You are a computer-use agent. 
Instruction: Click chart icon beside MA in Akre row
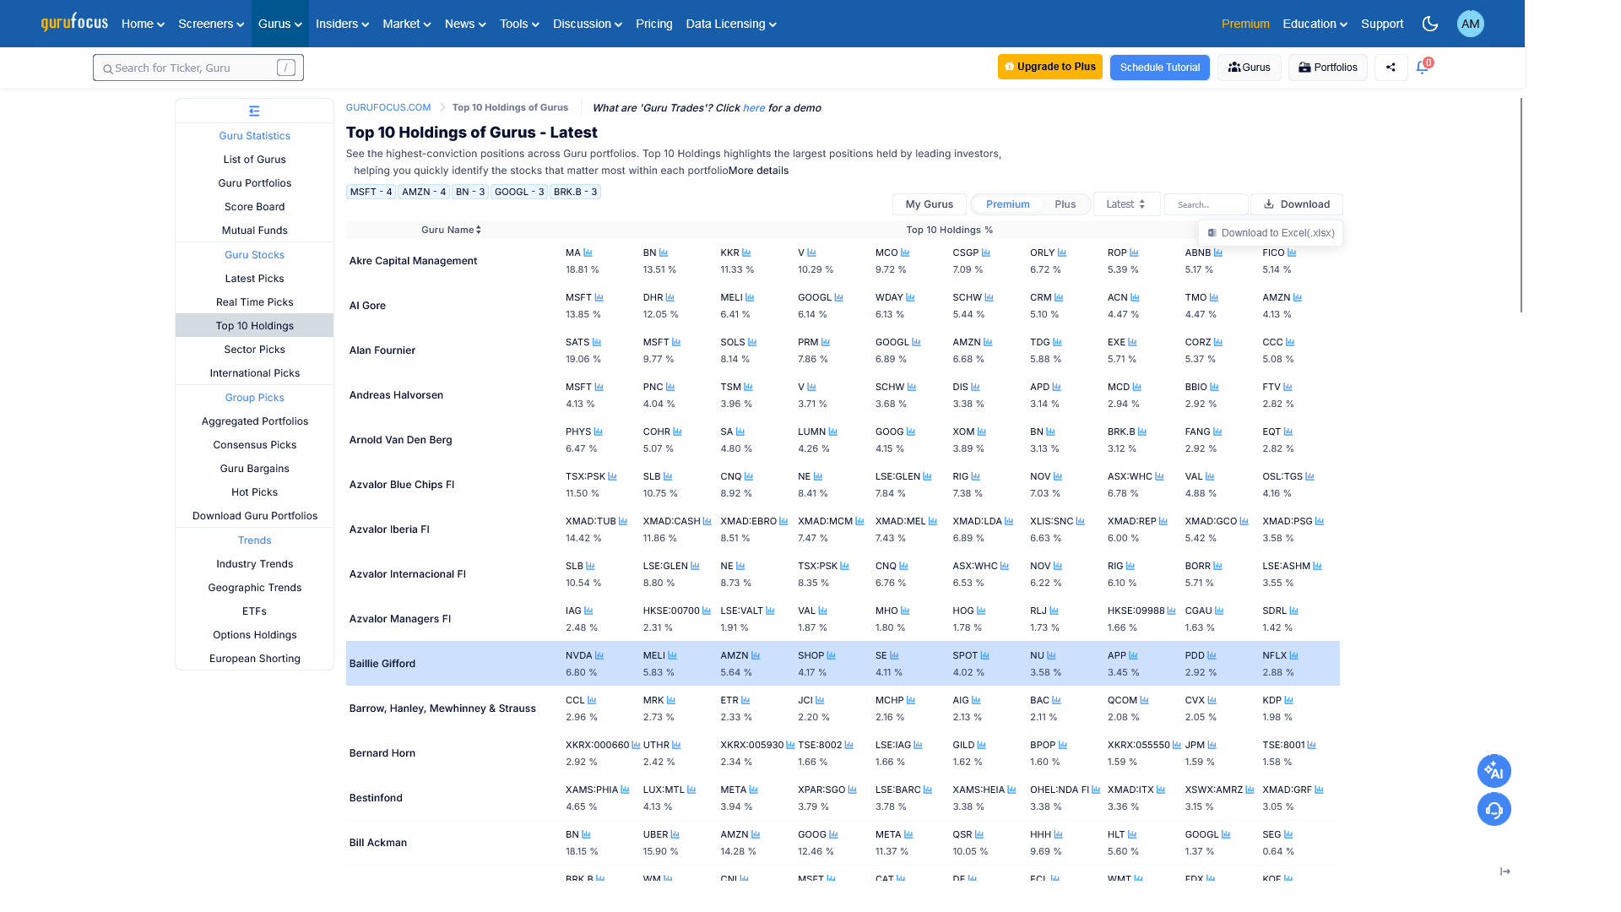tap(588, 252)
